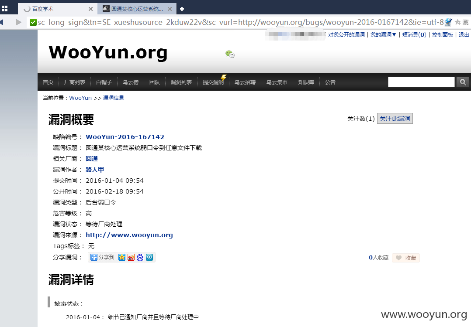Select the 漏洞状态 value 等待厂商处理
Viewport: 471px width, 327px height.
104,224
